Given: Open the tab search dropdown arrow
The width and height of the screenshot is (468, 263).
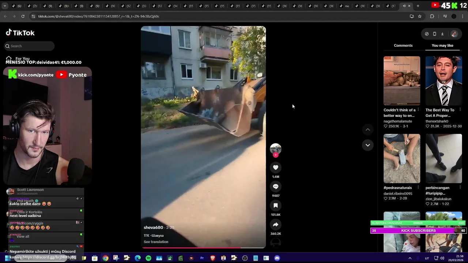Looking at the screenshot, I should coord(5,6).
